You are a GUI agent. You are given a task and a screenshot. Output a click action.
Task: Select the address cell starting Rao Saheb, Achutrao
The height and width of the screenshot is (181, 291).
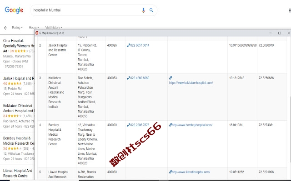(x=91, y=97)
